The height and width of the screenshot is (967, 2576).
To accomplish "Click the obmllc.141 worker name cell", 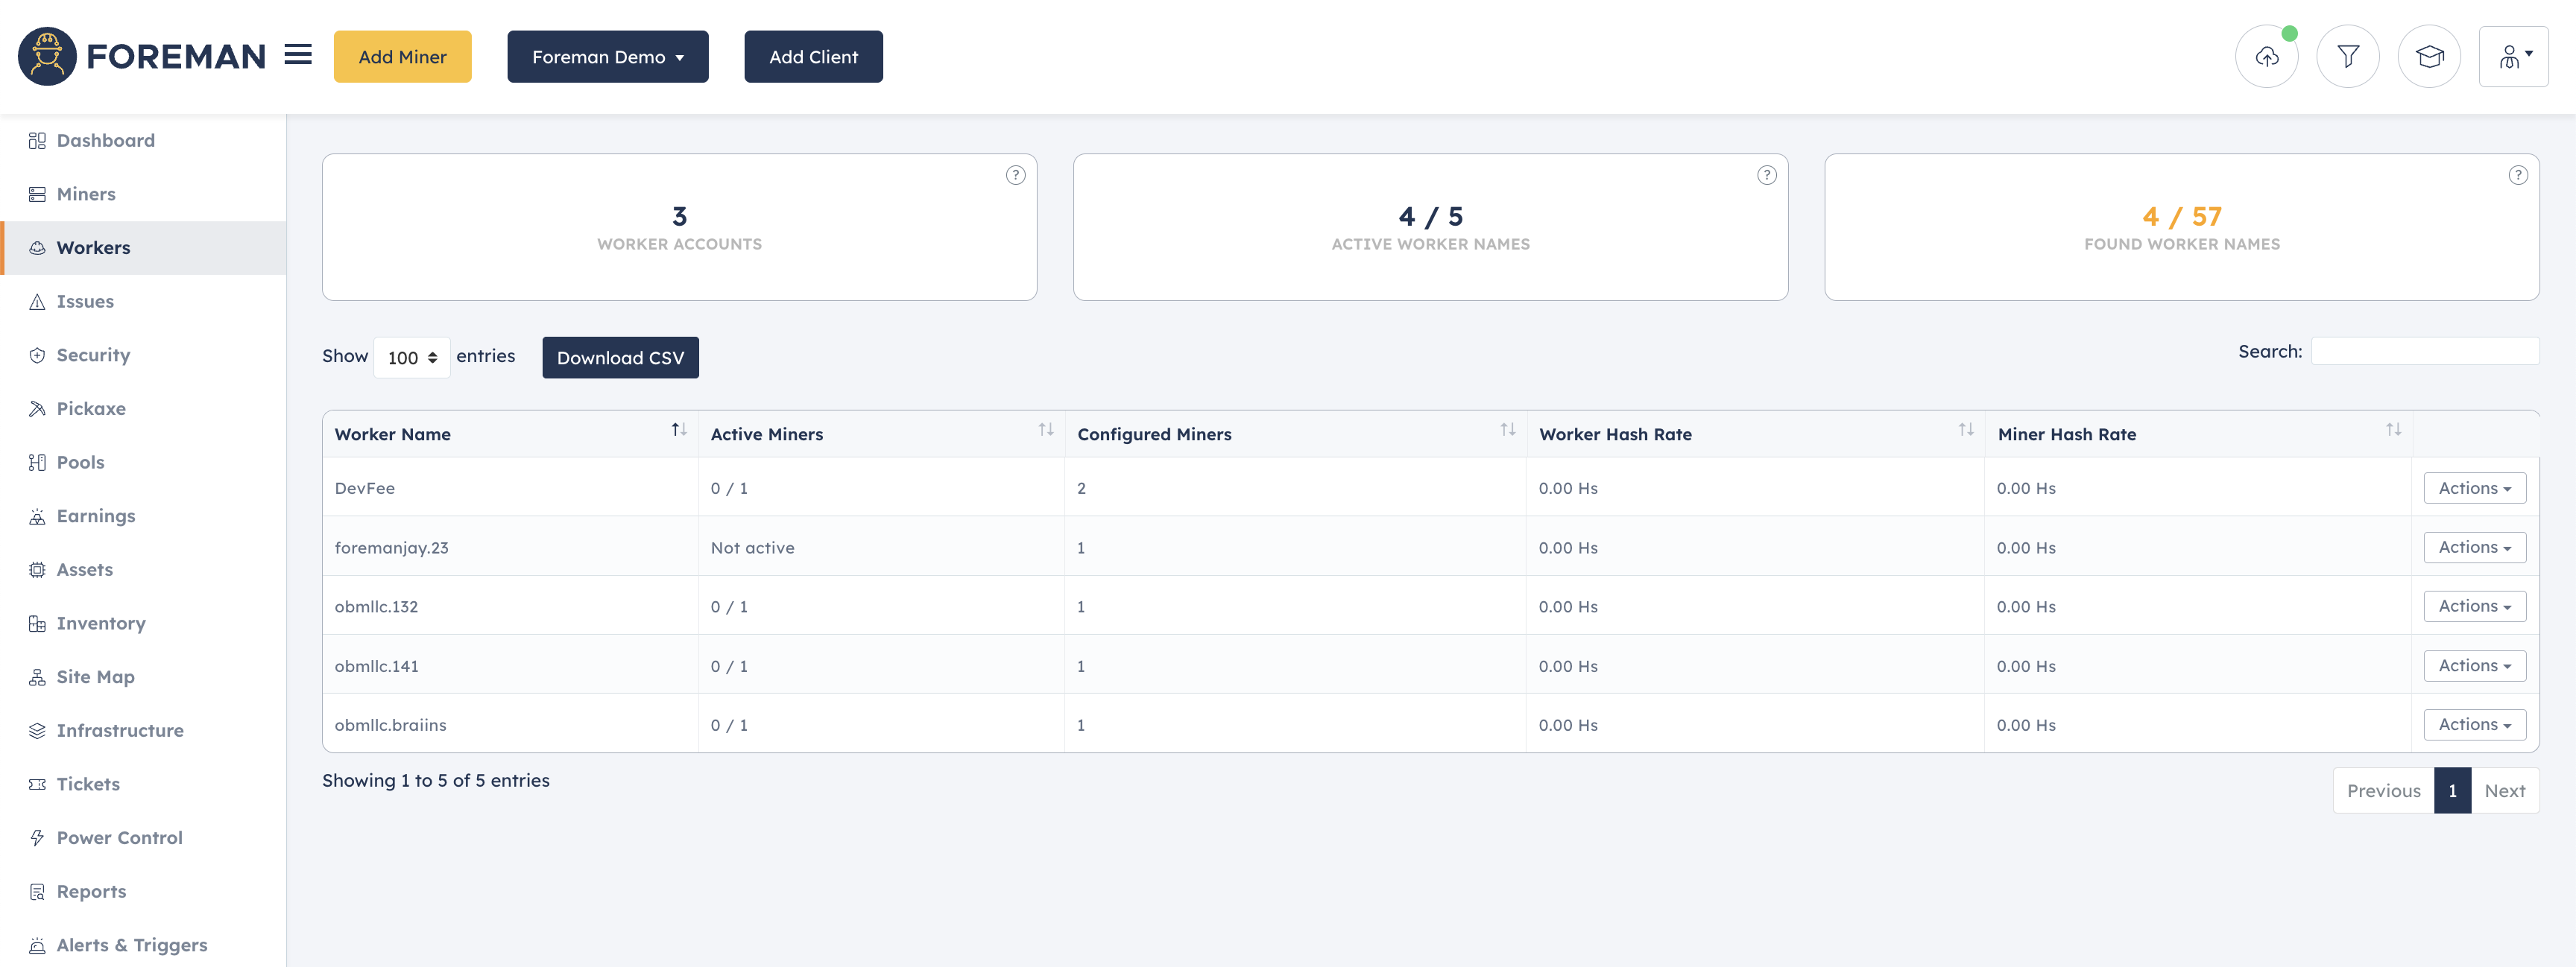I will click(510, 666).
